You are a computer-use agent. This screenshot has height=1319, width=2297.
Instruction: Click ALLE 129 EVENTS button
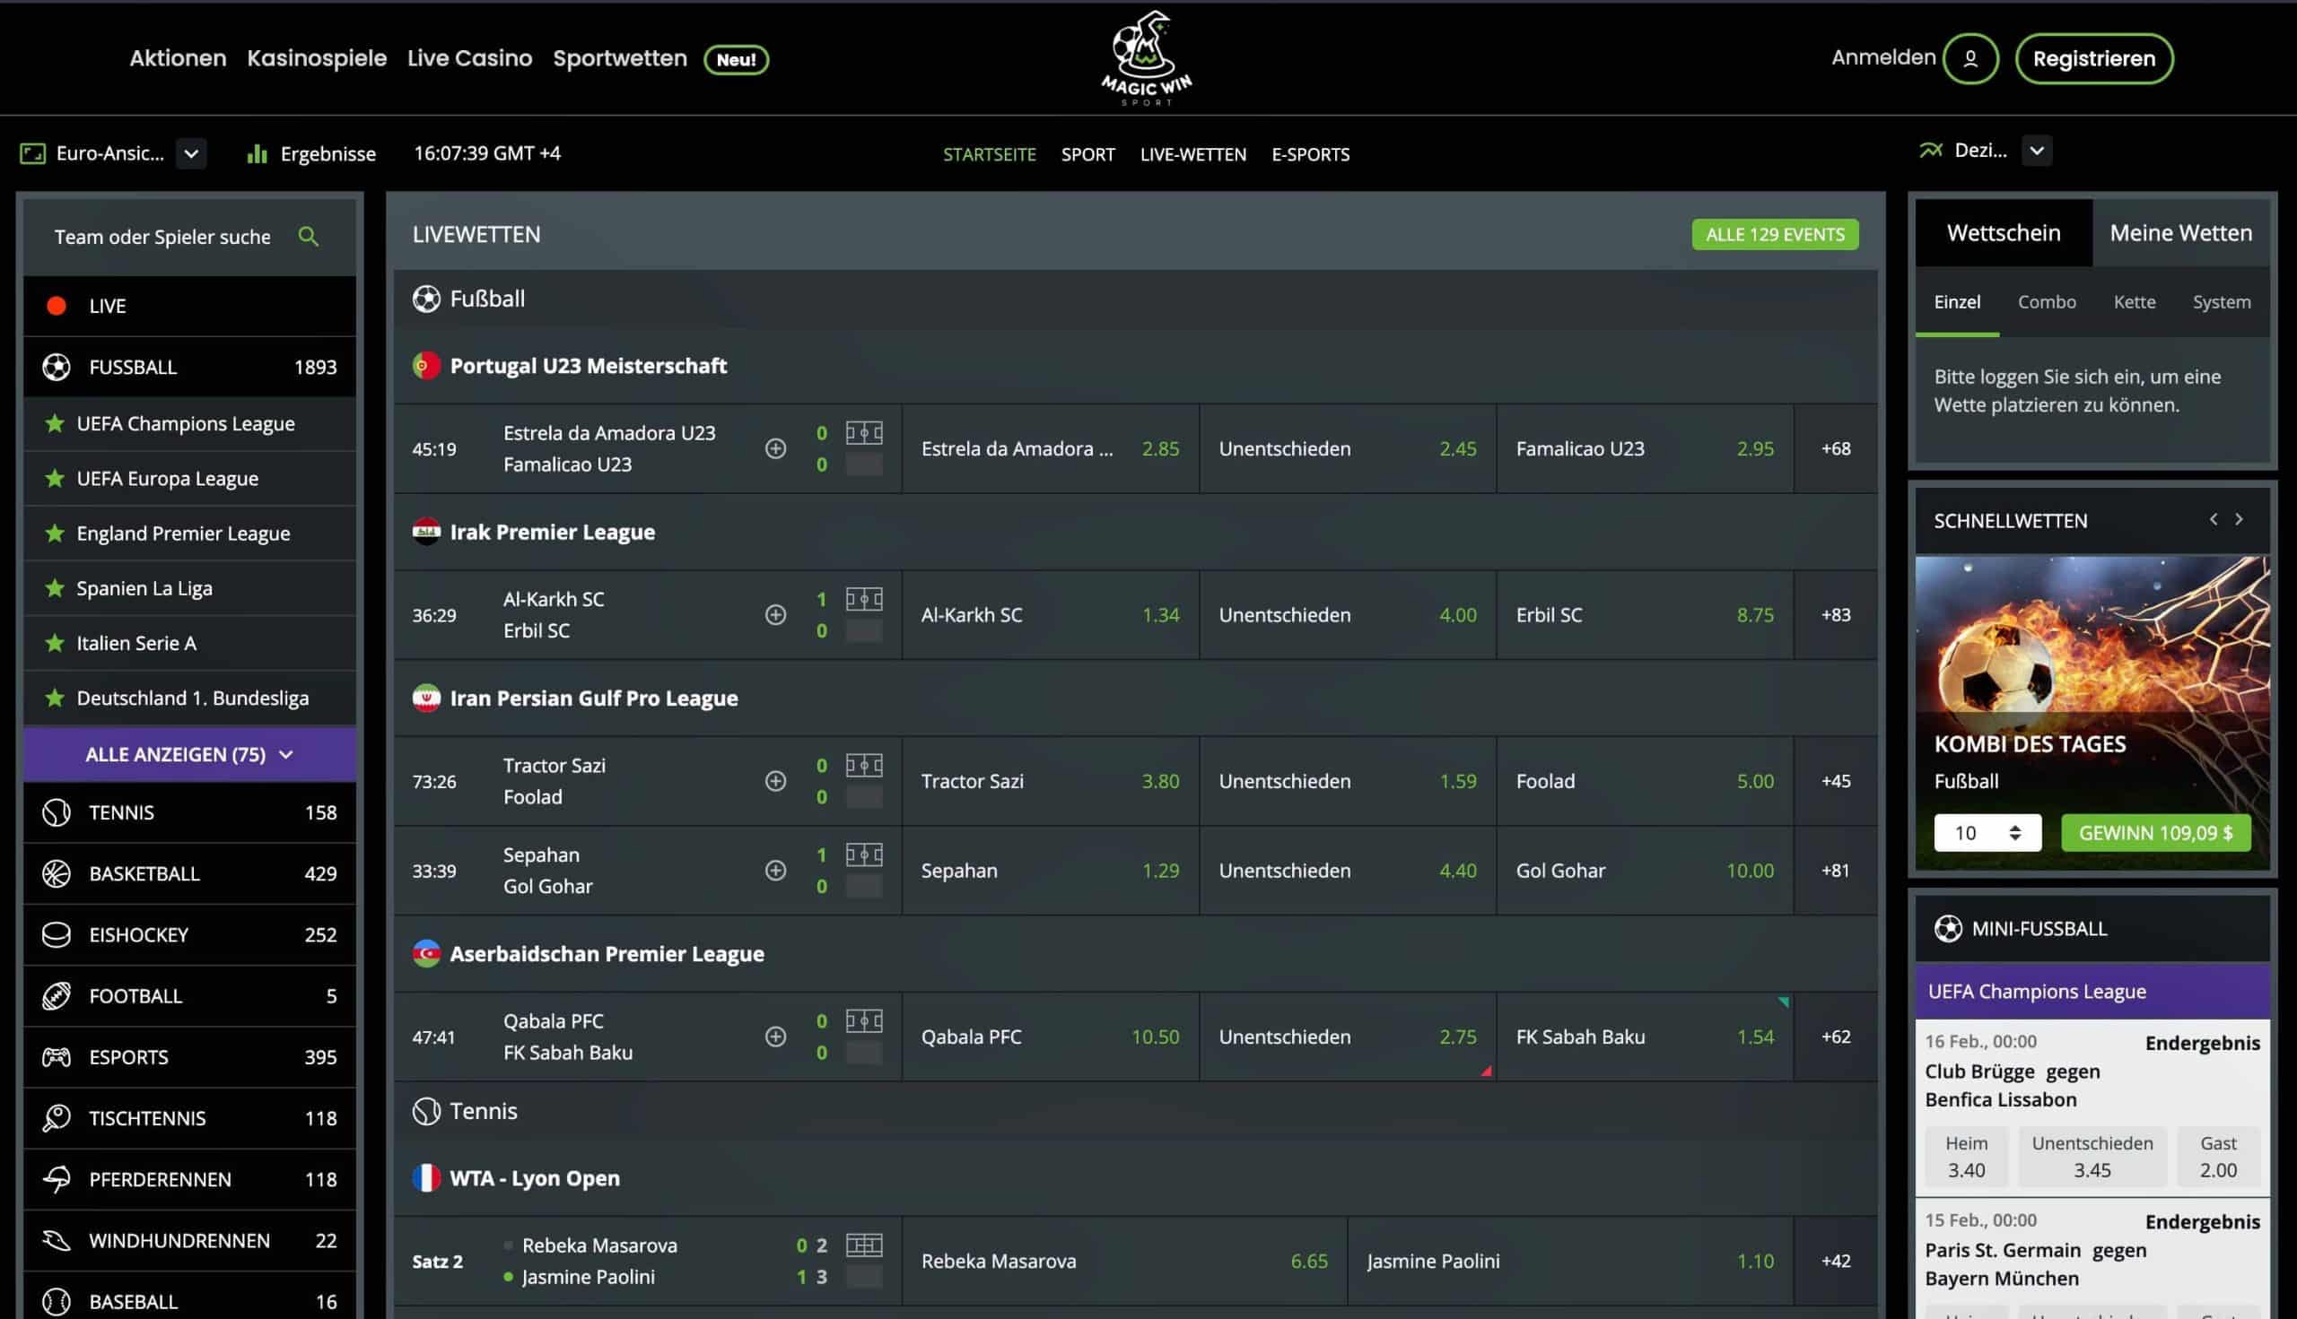(1775, 235)
